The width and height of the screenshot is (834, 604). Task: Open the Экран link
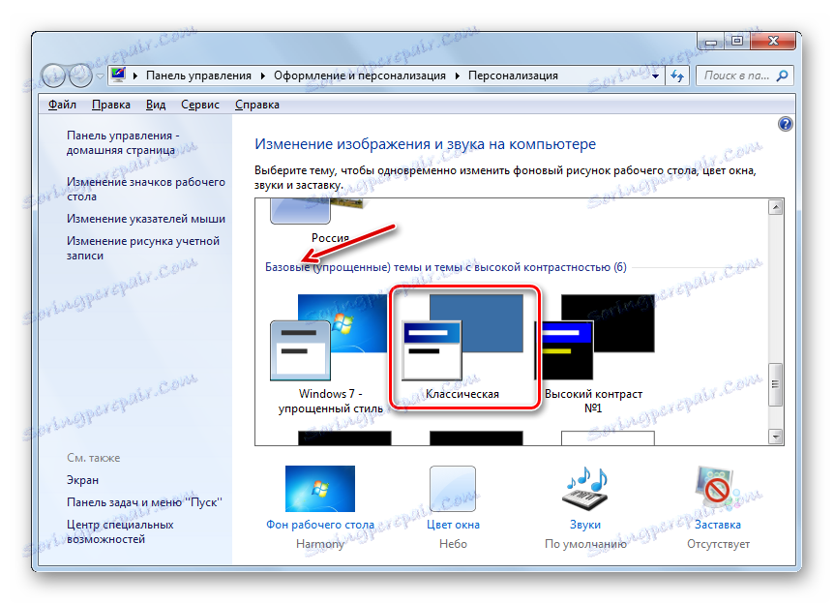click(82, 480)
